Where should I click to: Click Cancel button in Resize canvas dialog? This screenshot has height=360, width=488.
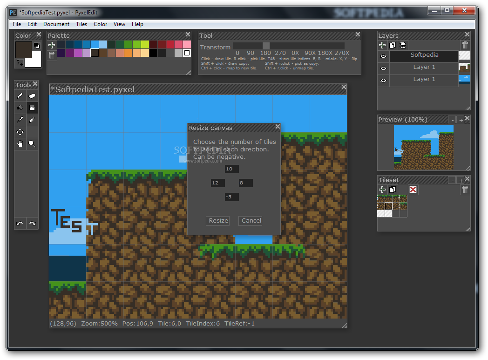point(251,221)
